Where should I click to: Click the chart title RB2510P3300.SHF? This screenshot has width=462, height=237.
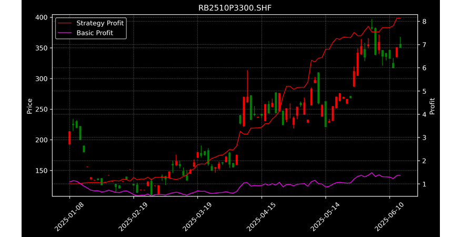[x=235, y=8]
